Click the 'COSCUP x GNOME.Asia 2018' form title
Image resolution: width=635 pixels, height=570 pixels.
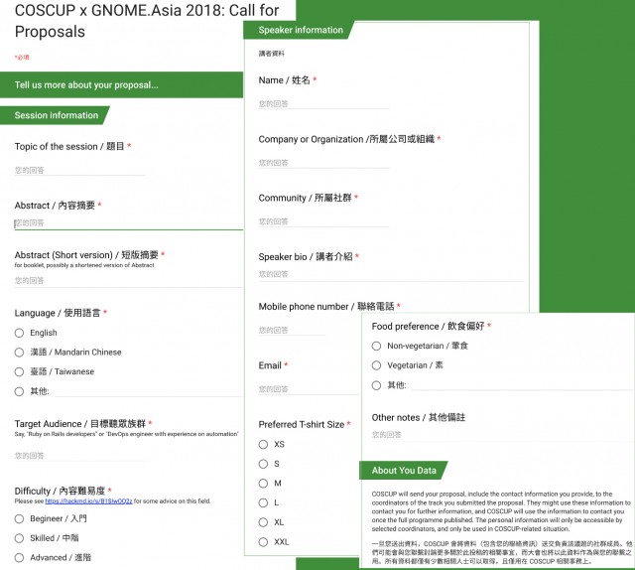(147, 21)
